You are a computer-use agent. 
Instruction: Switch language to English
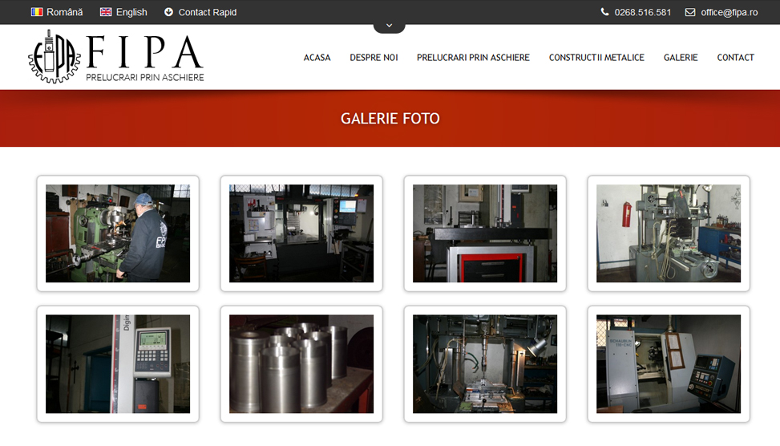click(131, 12)
